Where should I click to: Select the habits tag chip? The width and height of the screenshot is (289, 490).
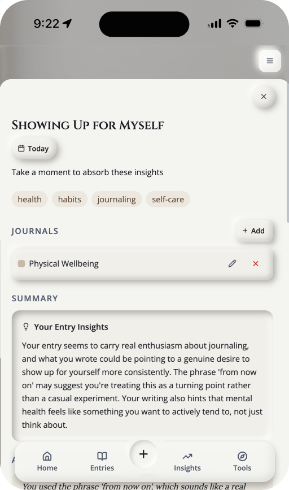click(69, 199)
